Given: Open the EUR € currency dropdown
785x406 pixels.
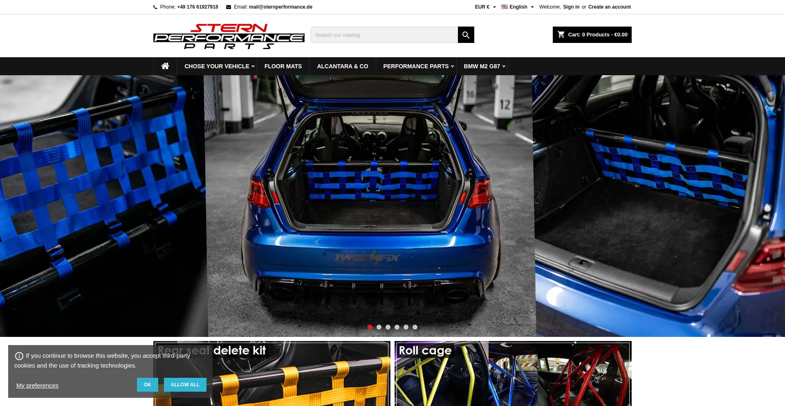Looking at the screenshot, I should click(485, 7).
